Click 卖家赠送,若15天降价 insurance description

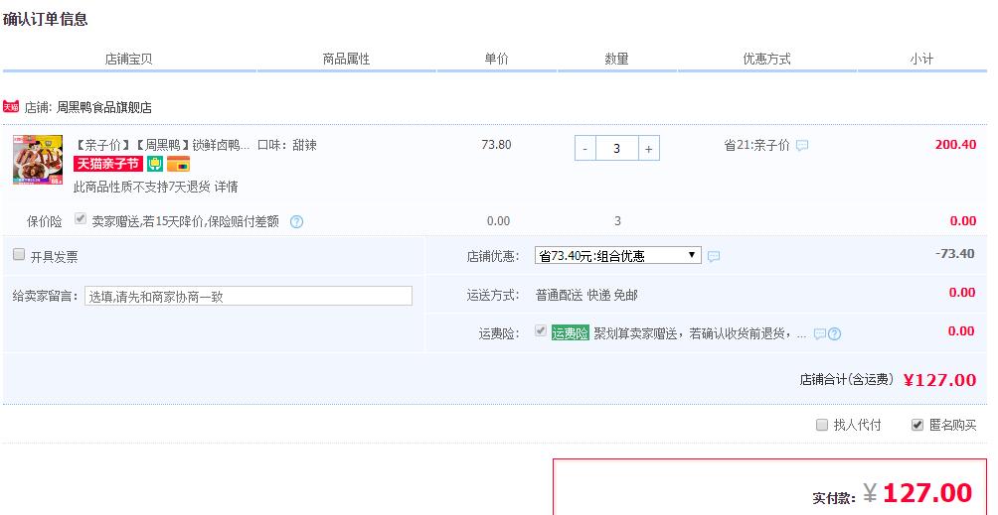(x=185, y=221)
